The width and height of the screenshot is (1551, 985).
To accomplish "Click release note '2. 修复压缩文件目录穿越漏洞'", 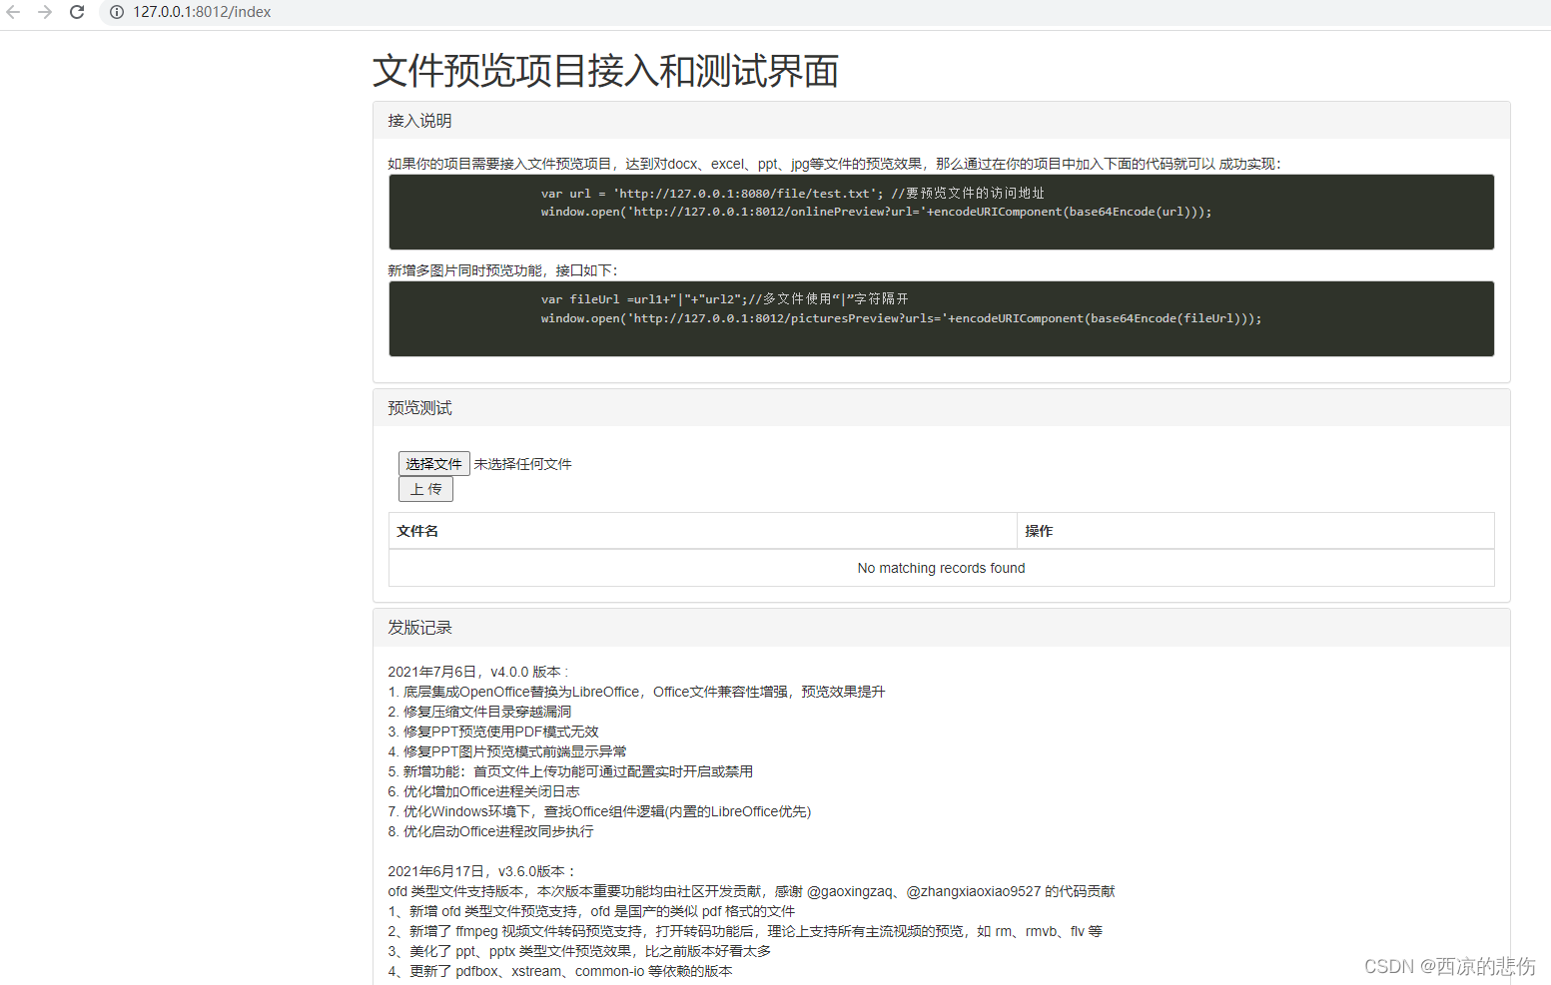I will click(x=479, y=712).
